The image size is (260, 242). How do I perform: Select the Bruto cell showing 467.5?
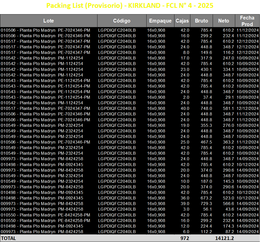click(206, 142)
